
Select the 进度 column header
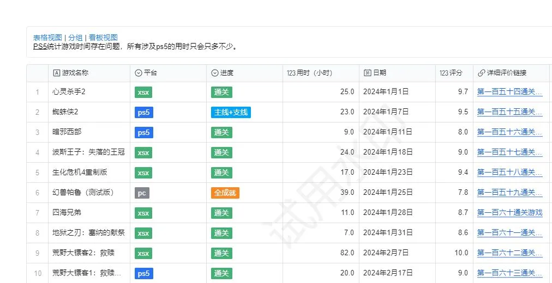[245, 73]
